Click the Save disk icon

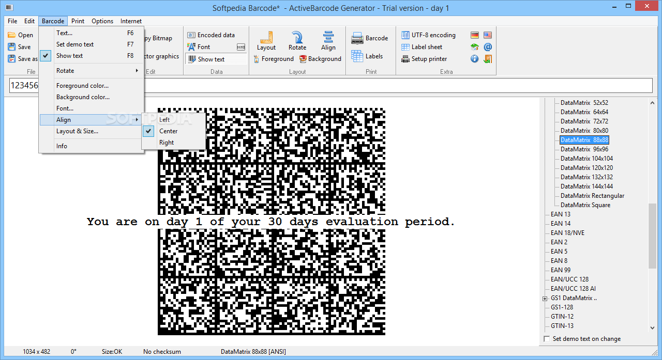click(x=12, y=46)
